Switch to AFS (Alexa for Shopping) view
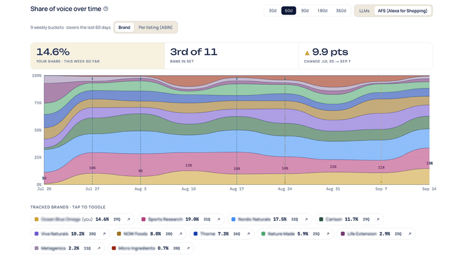 [x=402, y=11]
